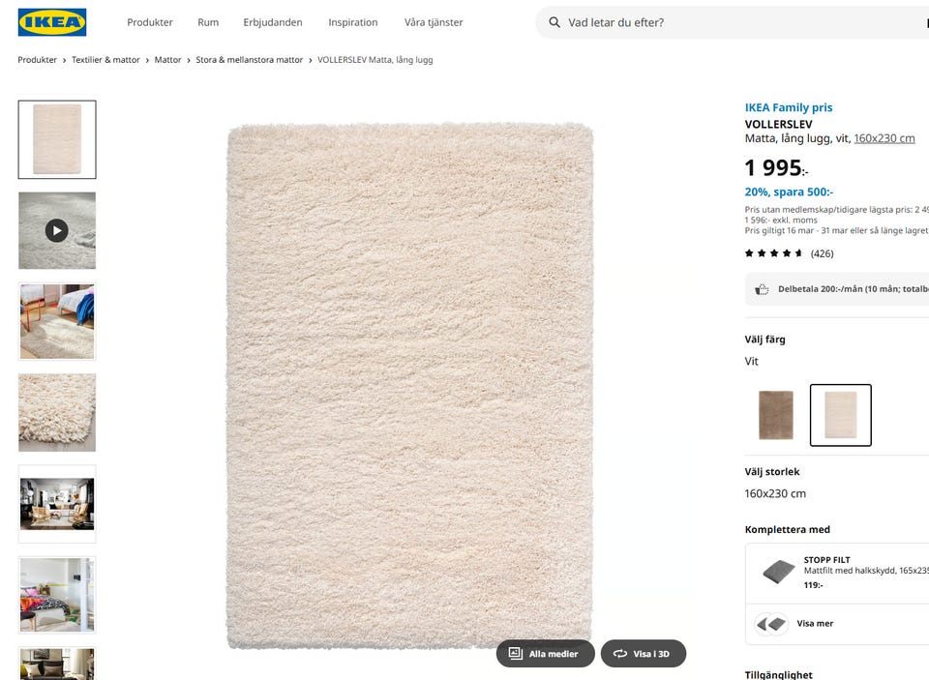
Task: Open the Produkter menu
Action: (x=150, y=22)
